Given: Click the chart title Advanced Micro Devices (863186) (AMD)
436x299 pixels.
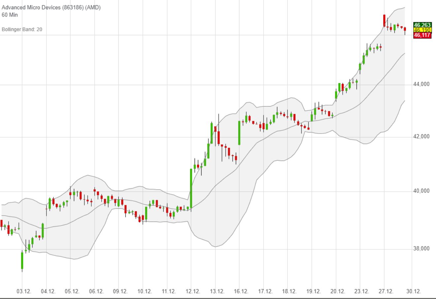Looking at the screenshot, I should pos(51,8).
